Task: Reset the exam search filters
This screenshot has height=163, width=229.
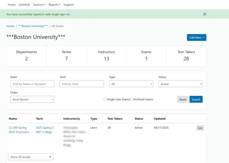Action: [183, 100]
